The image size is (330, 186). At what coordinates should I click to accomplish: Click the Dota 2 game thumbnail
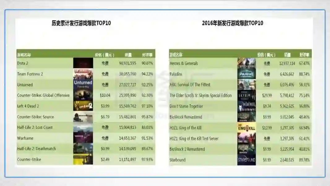click(x=83, y=63)
